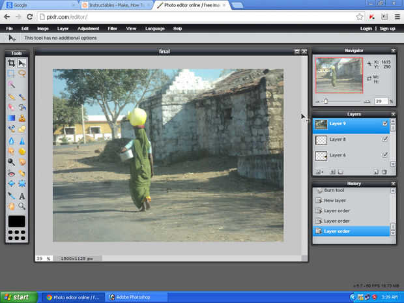Screen dimensions: 404x303
Task: Click the Sign up link
Action: [387, 29]
